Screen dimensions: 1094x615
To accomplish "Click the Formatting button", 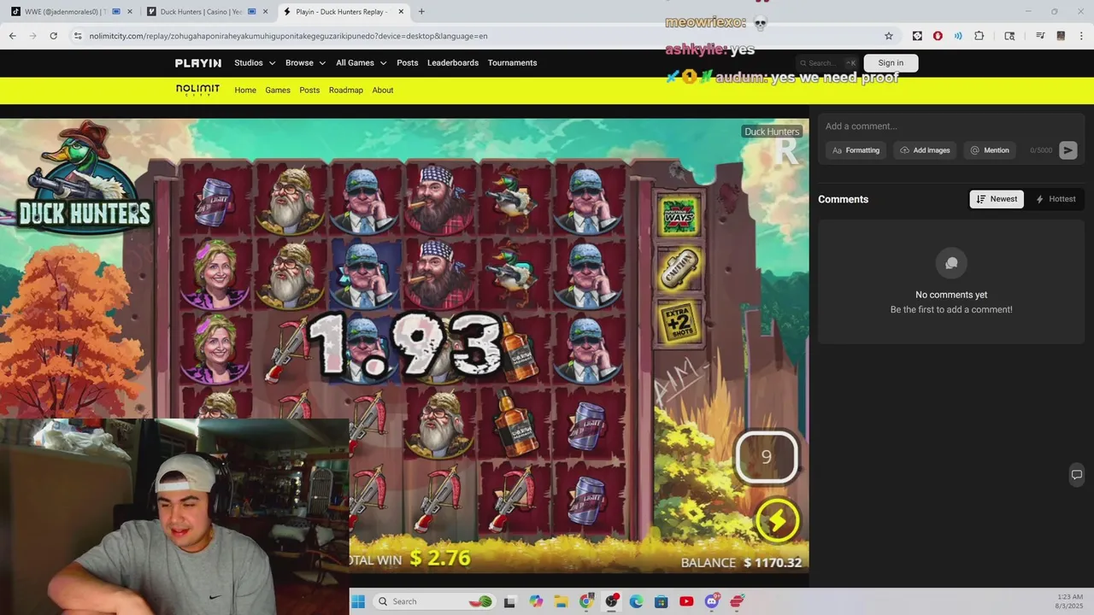I will click(x=856, y=150).
